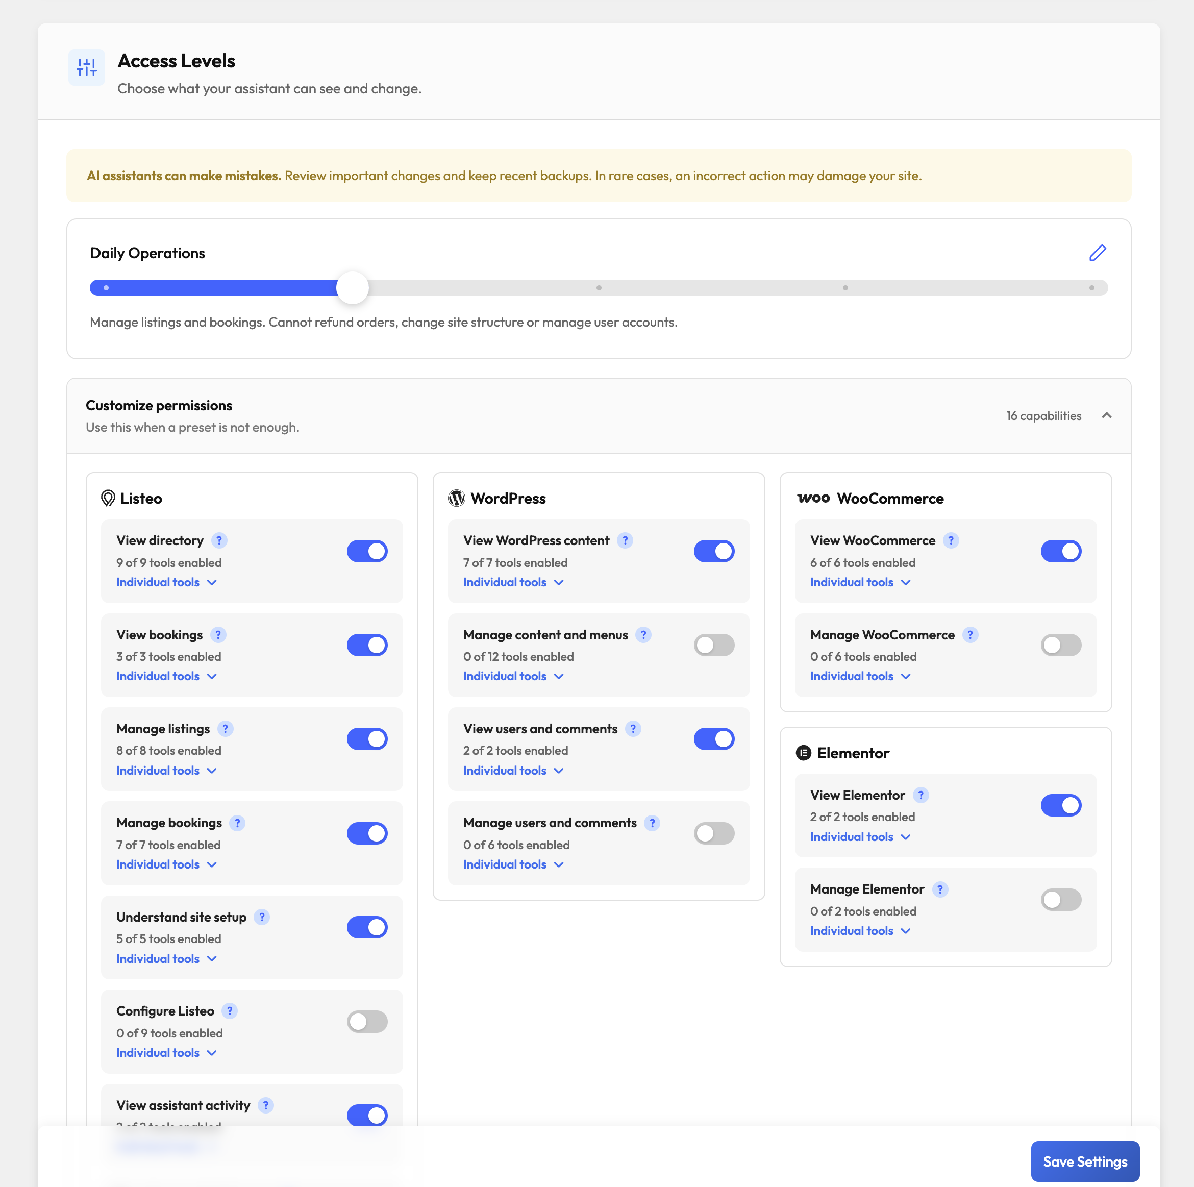Select the third stop on access level slider
The width and height of the screenshot is (1194, 1187).
(599, 287)
